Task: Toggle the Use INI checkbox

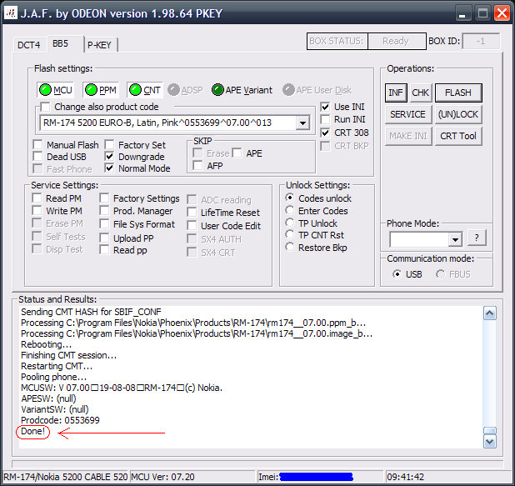Action: coord(325,107)
